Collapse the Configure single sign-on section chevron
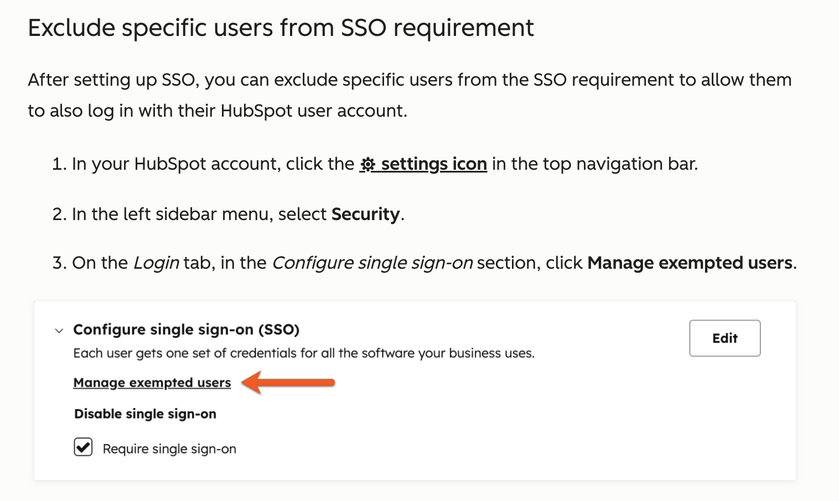 (x=59, y=331)
